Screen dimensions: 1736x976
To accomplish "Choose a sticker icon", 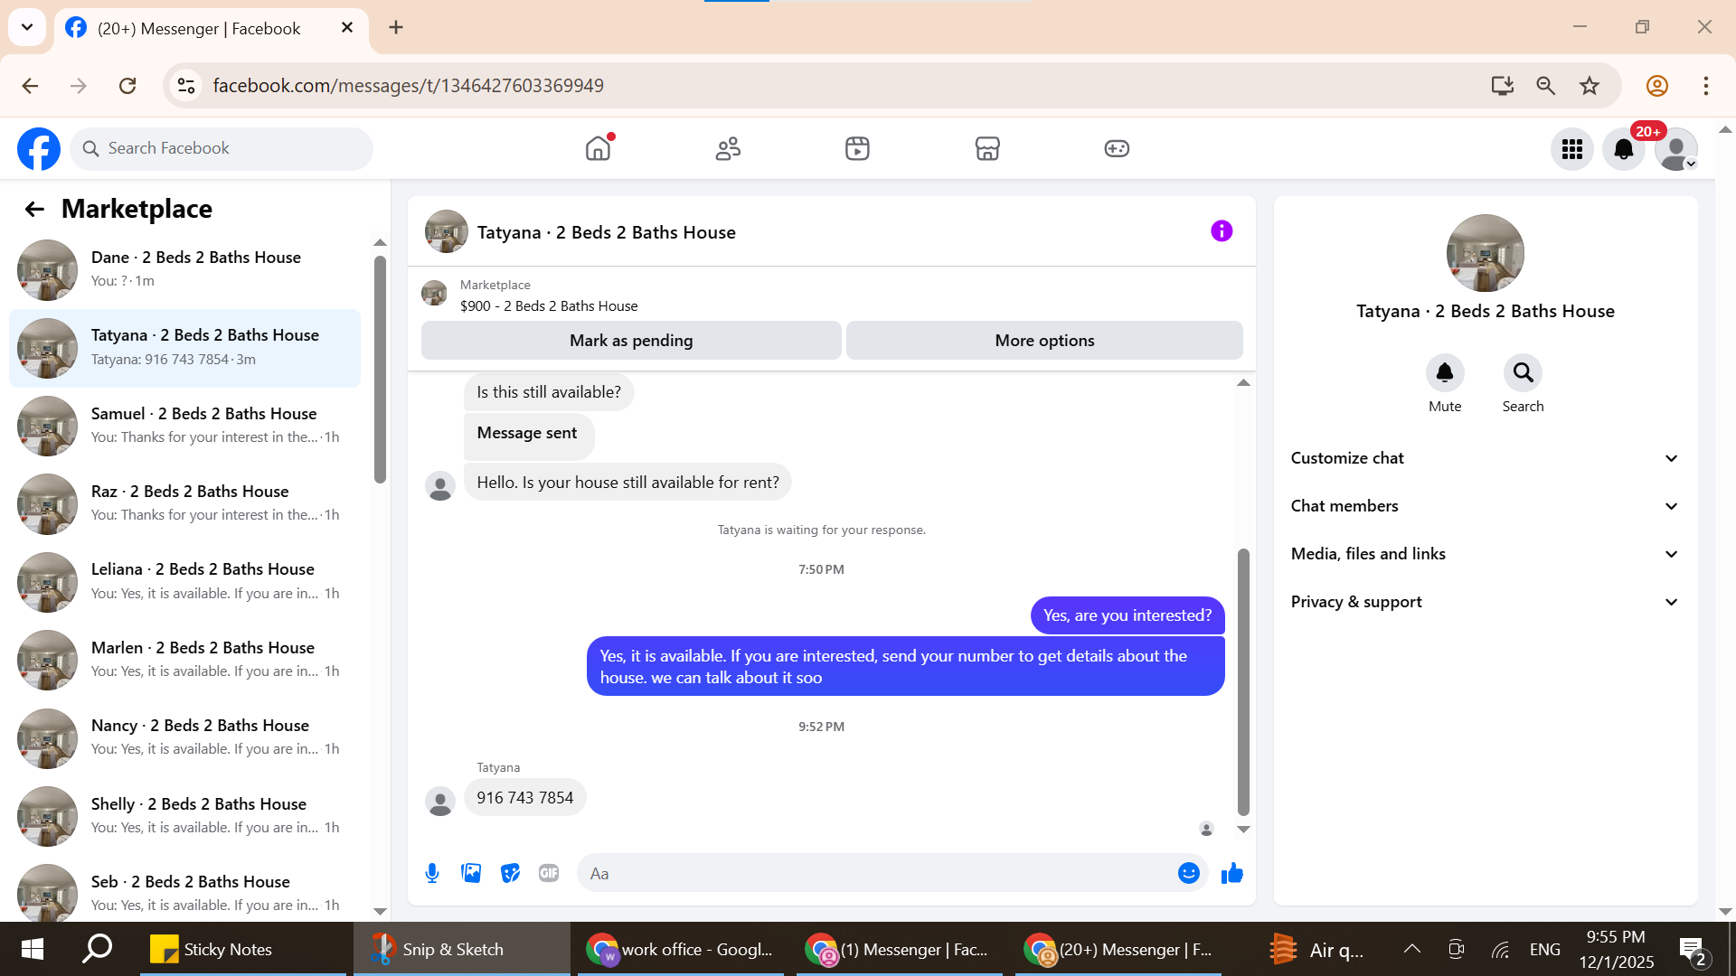I will click(x=510, y=873).
